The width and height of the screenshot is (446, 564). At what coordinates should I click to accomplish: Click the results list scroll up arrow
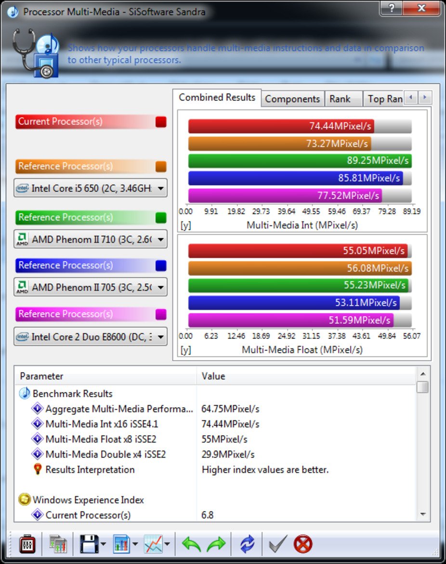click(423, 374)
